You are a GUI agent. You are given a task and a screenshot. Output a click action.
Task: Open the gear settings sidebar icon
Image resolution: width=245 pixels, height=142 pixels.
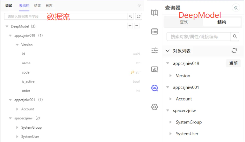point(155,107)
